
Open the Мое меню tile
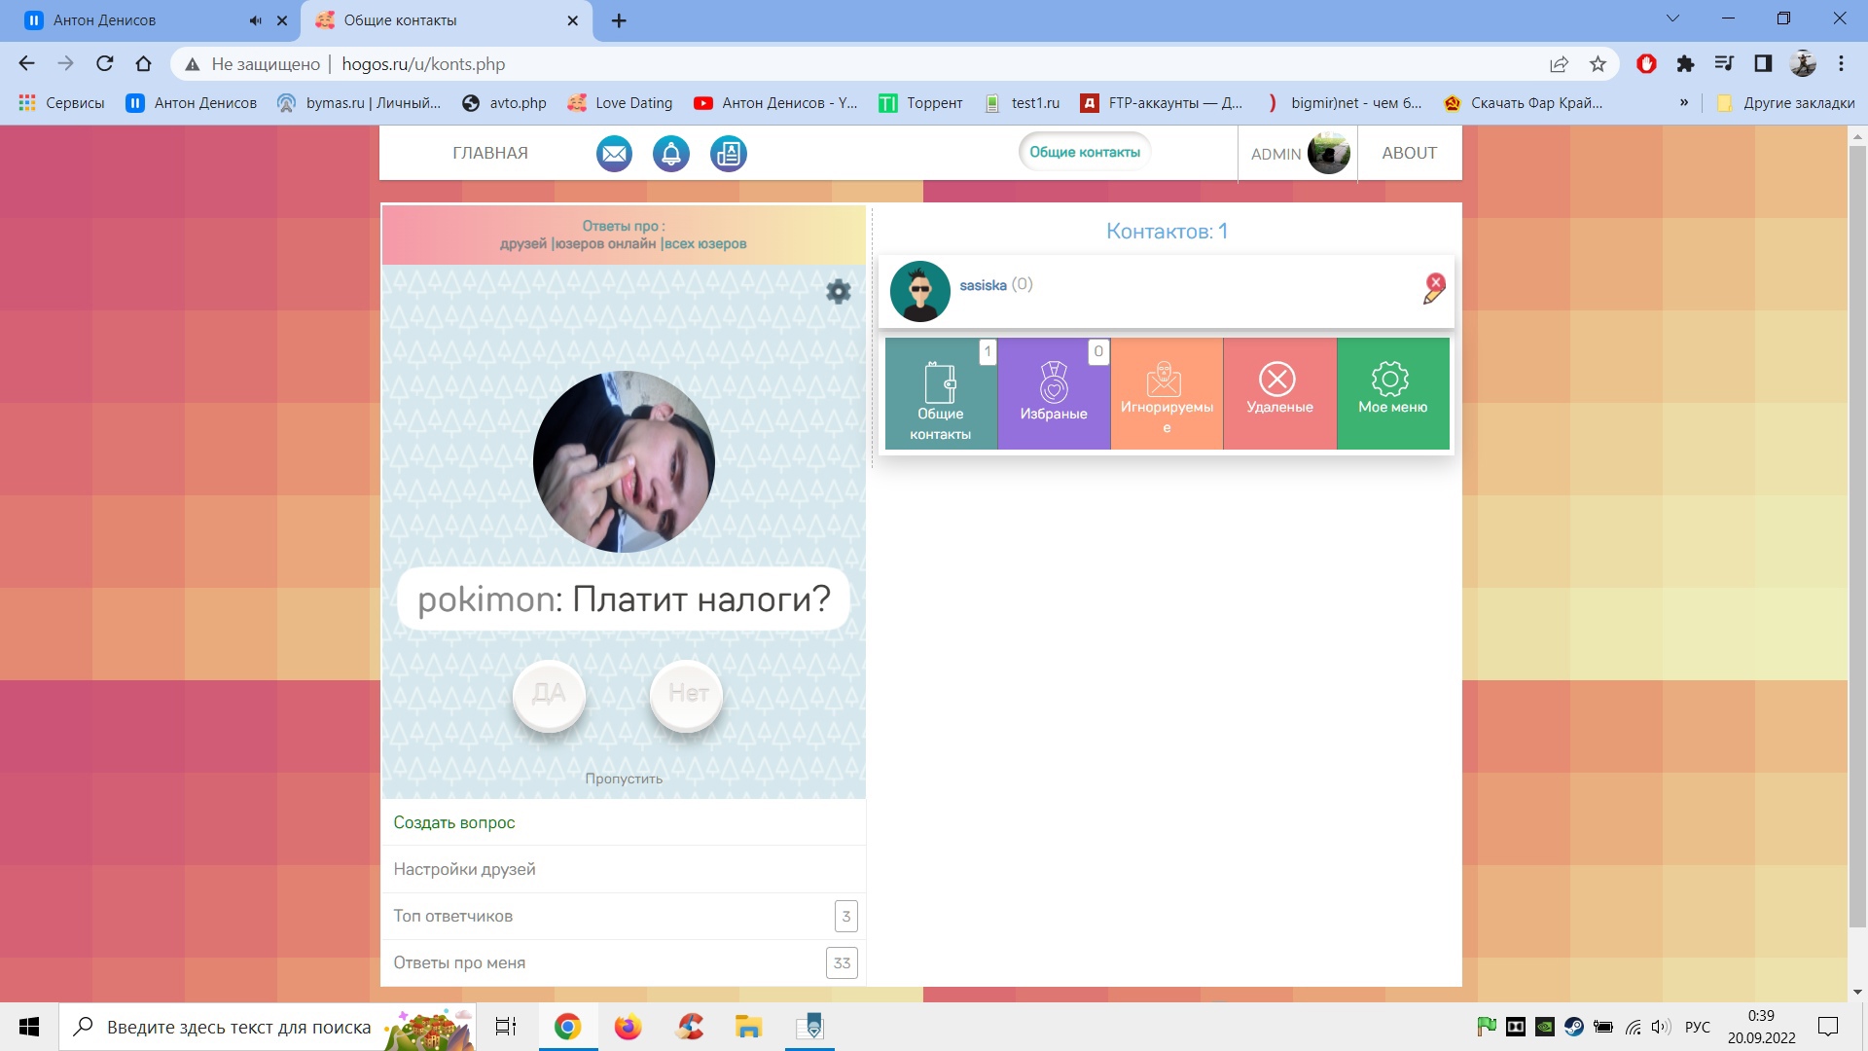pos(1392,393)
